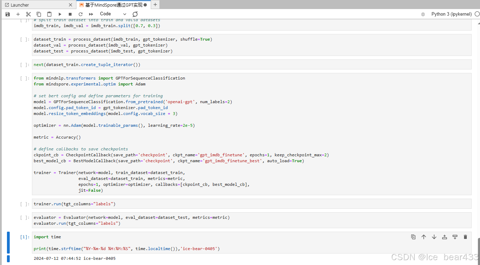Click the dataset_test = process_dataset line

point(103,51)
